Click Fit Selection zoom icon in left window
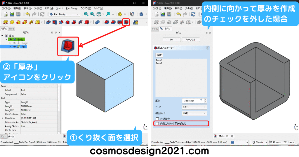The image size is (299, 157). tap(93, 14)
